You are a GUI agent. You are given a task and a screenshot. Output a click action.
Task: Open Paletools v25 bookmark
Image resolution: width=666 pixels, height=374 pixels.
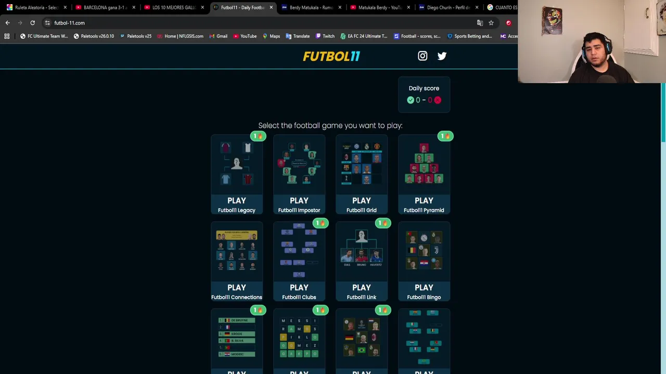(x=135, y=36)
